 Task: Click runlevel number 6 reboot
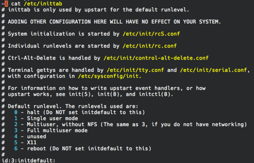pyautogui.click(x=15, y=148)
